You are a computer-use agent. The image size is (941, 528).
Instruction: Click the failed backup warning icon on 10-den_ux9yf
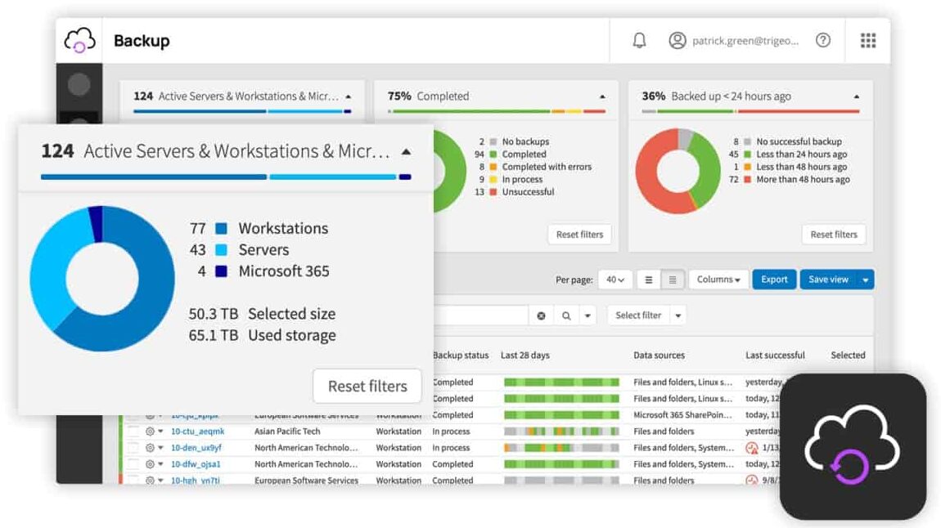tap(753, 447)
